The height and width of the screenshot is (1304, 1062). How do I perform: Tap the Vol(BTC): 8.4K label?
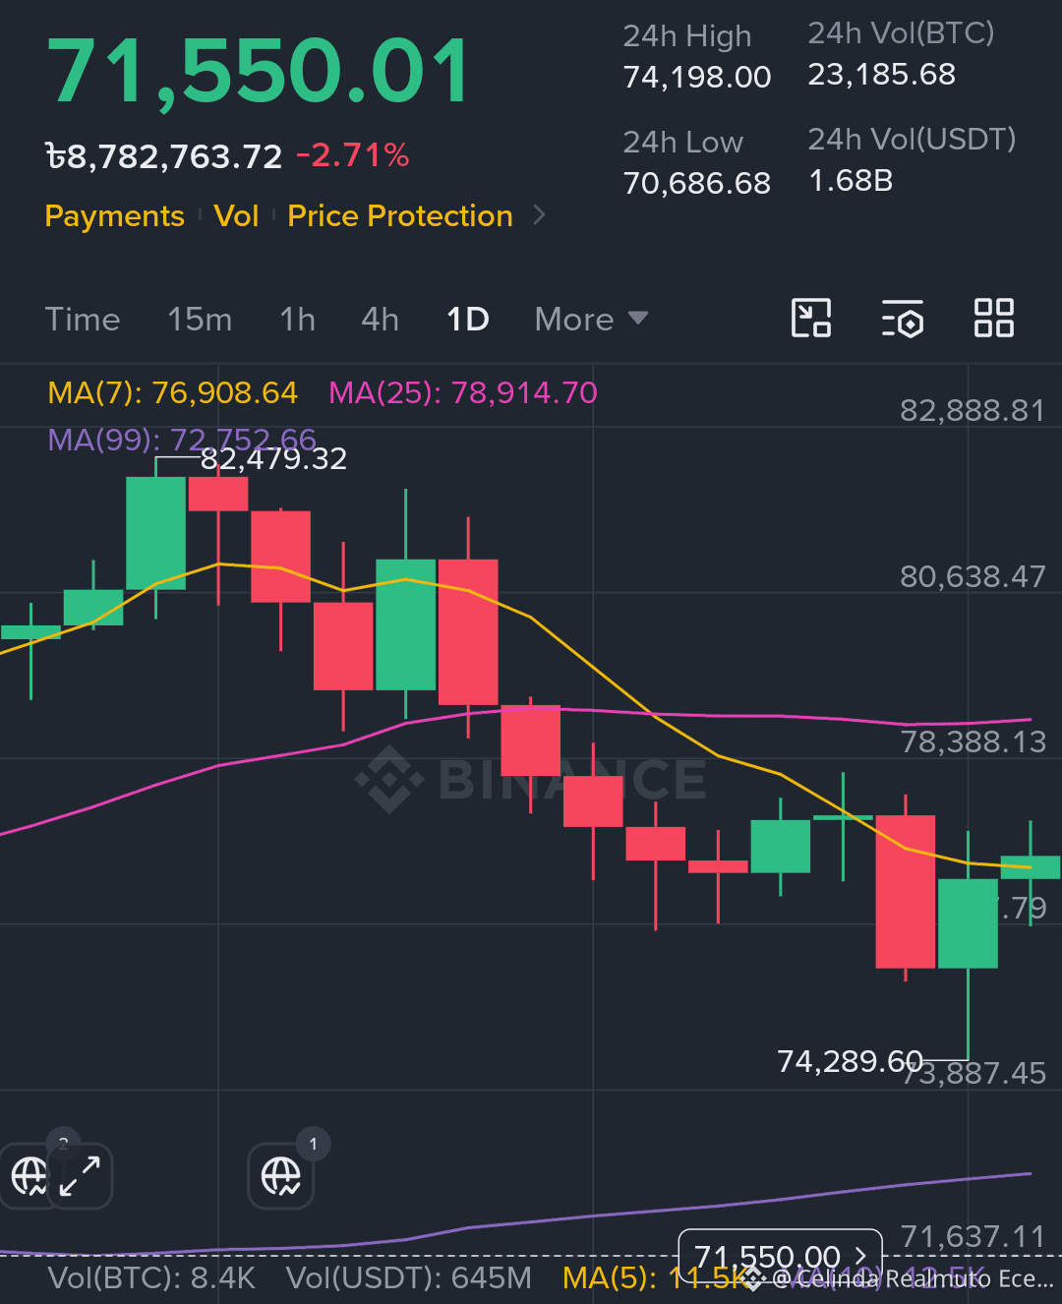[x=151, y=1277]
